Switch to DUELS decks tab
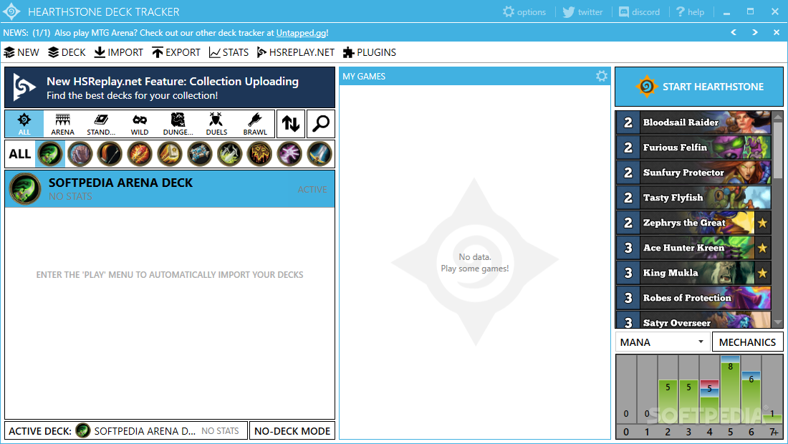This screenshot has width=788, height=444. click(216, 124)
